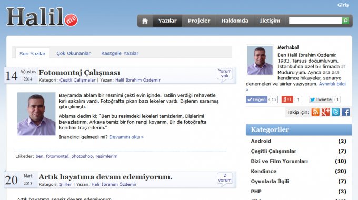Image resolution: width=358 pixels, height=200 pixels.
Task: Click the ben tag
Action: pos(39,156)
